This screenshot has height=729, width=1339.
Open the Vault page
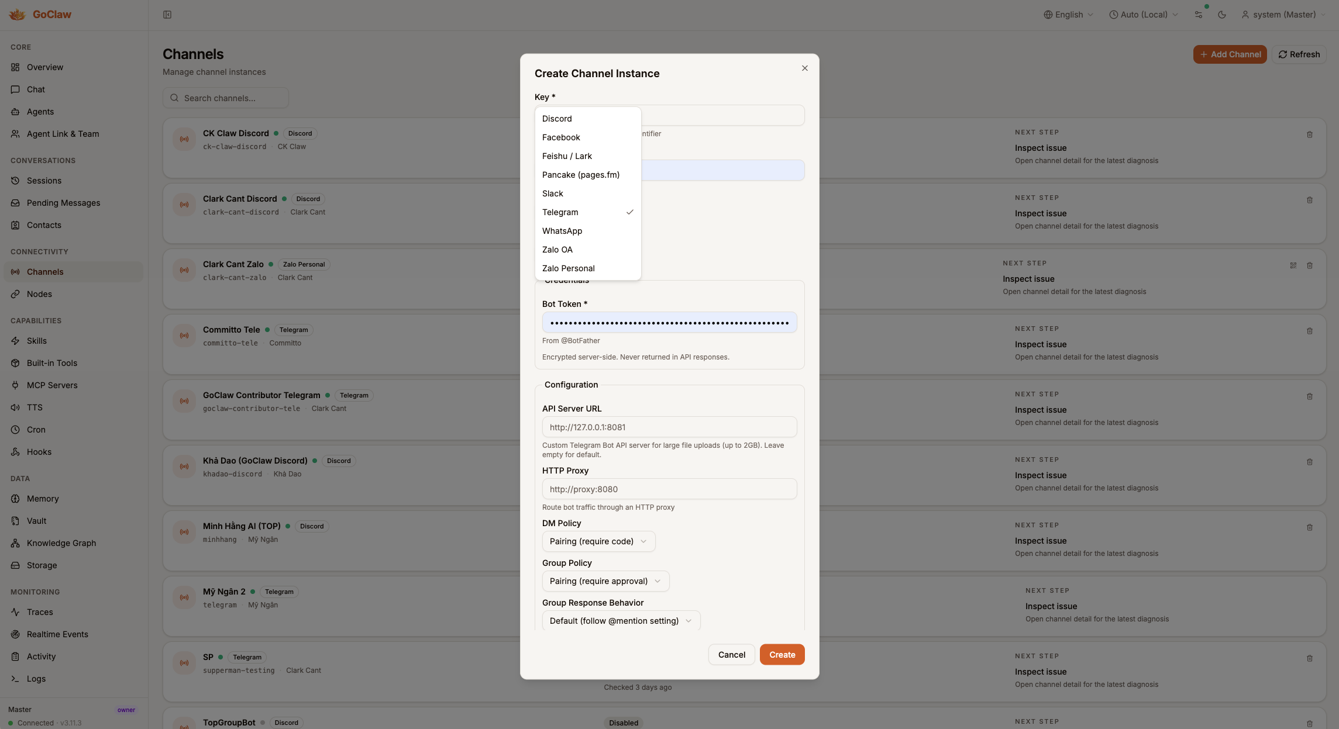click(74, 521)
